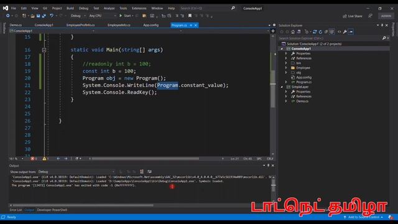Click the View Code icon in Solution Explorer
The height and width of the screenshot is (224, 398).
pyautogui.click(x=339, y=32)
